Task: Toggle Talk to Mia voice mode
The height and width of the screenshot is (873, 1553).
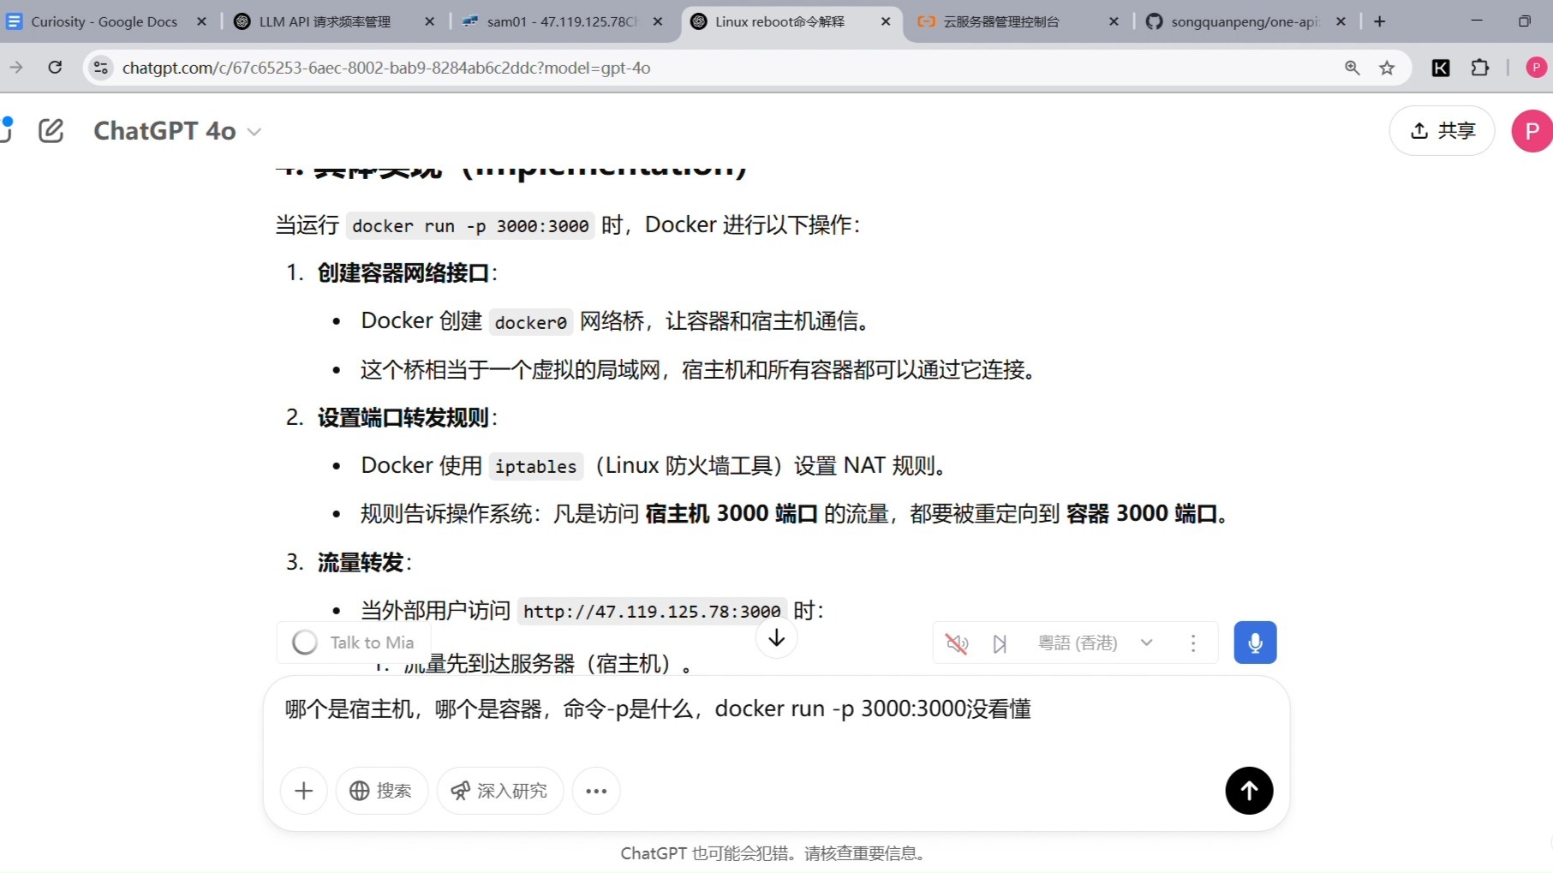Action: point(353,642)
